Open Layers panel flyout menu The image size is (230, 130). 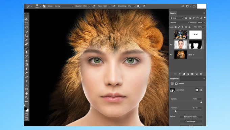click(204, 13)
